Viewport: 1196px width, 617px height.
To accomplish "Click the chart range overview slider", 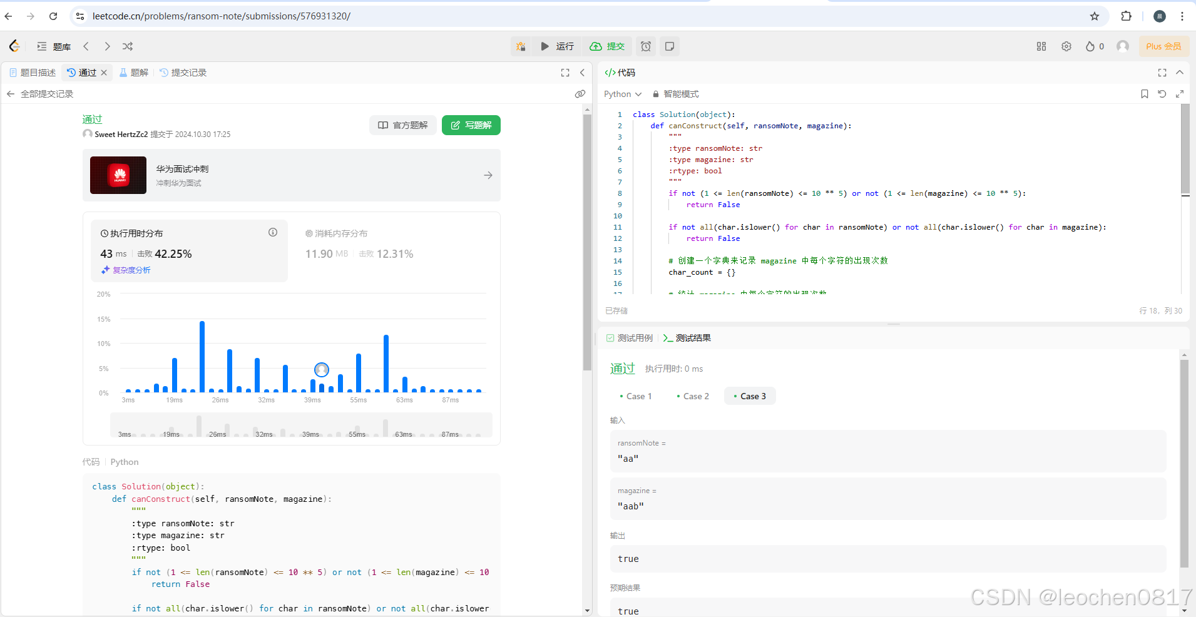I will click(301, 426).
